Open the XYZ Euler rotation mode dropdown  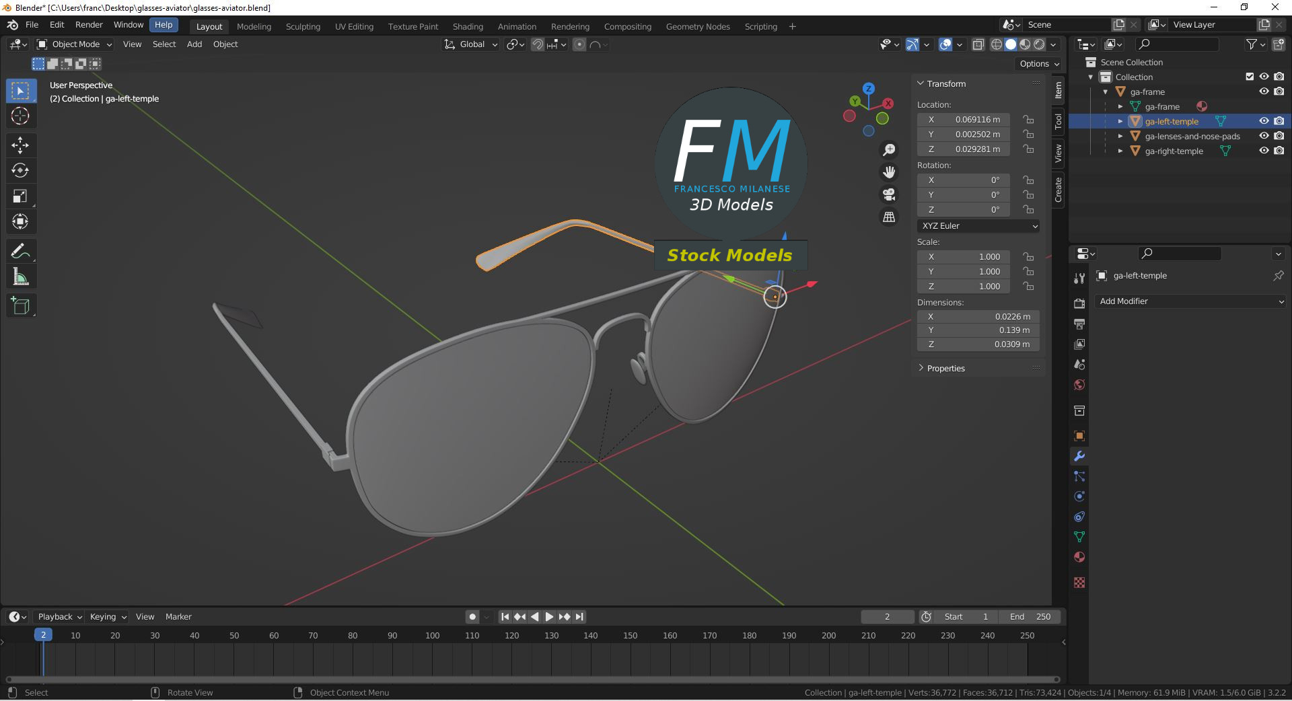tap(978, 226)
